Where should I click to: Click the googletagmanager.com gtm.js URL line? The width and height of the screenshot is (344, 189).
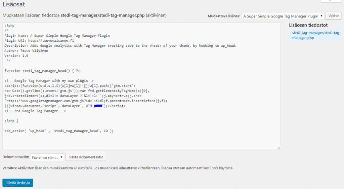(86, 101)
